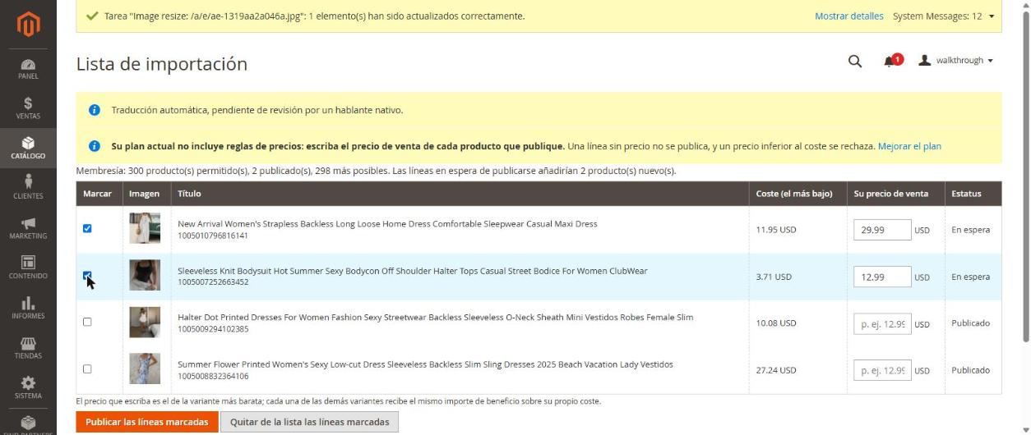Click the info icon beside Traducción automática

click(x=95, y=110)
